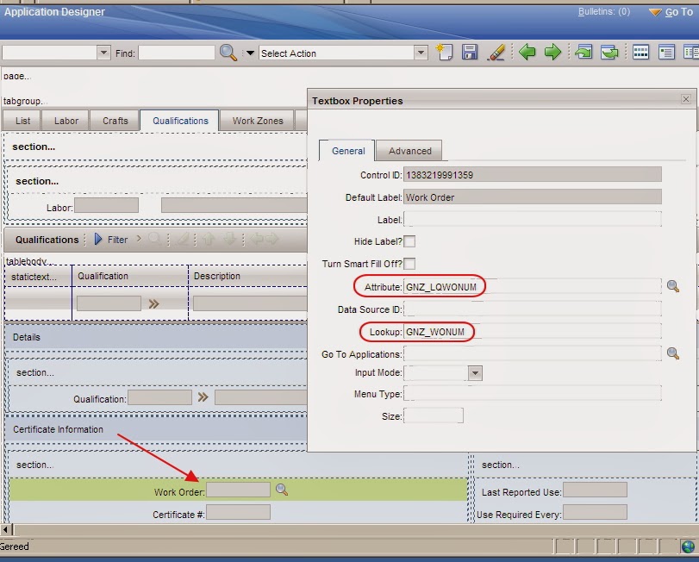The width and height of the screenshot is (699, 562).
Task: Open the Export Application Definition toolbar icon
Action: tap(611, 53)
